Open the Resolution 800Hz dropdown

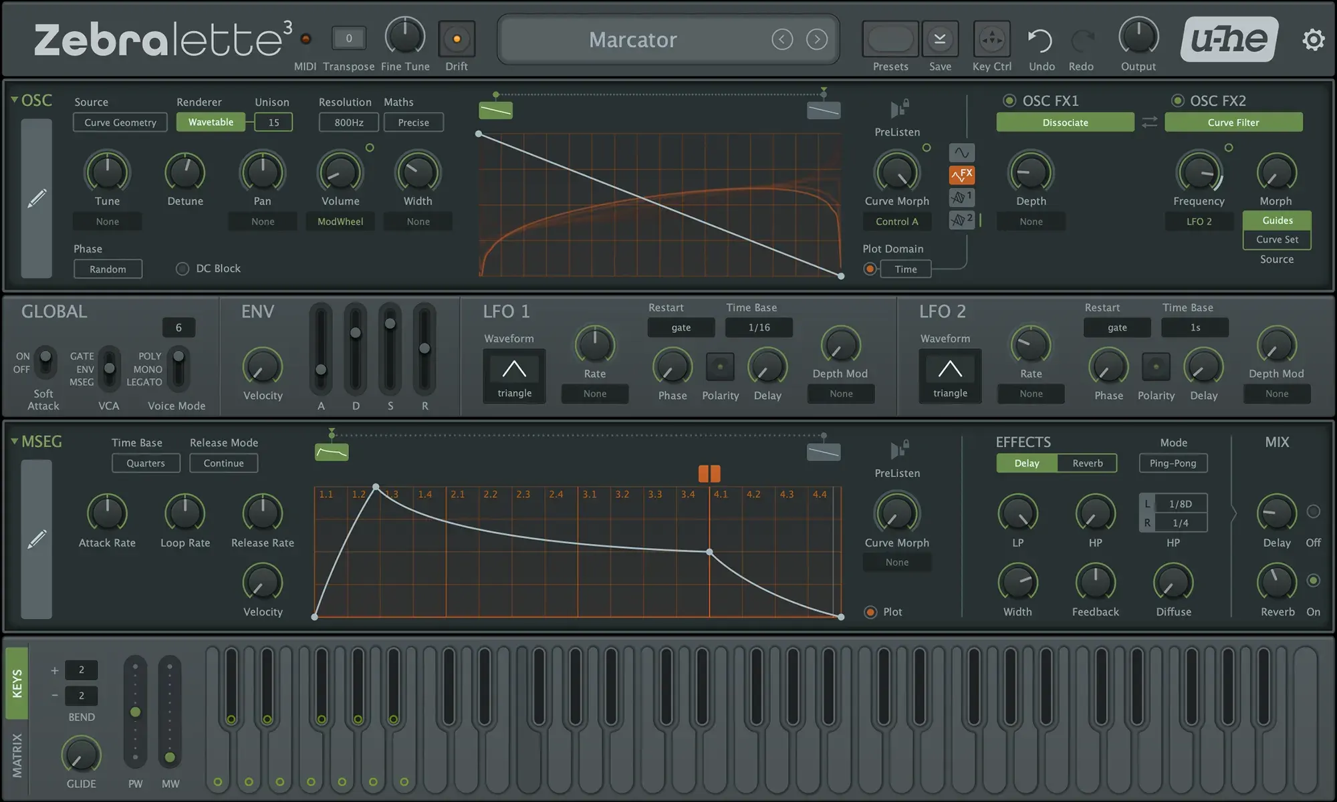(x=349, y=122)
